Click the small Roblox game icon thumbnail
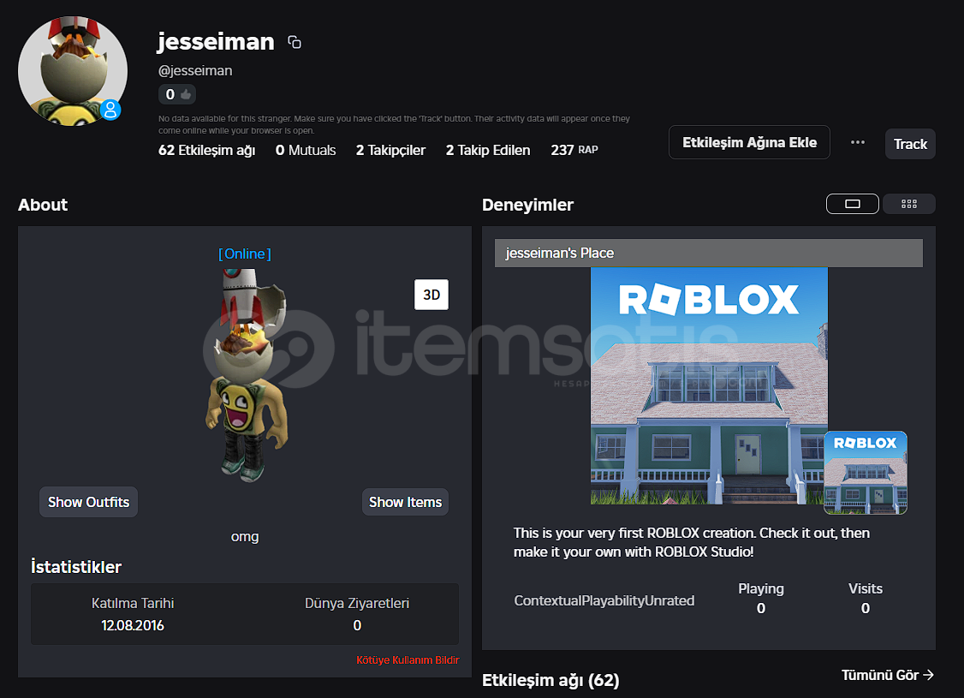This screenshot has width=964, height=698. click(x=865, y=472)
